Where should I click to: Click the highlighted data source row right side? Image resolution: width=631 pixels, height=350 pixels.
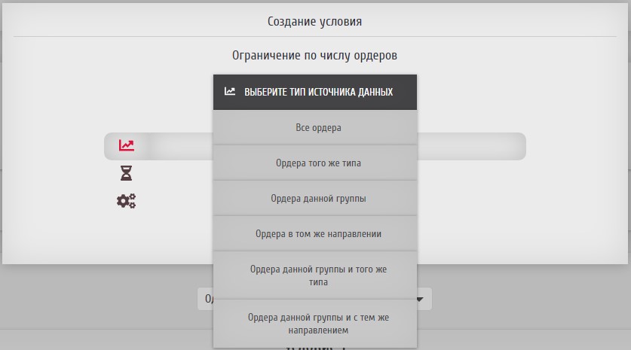click(470, 146)
